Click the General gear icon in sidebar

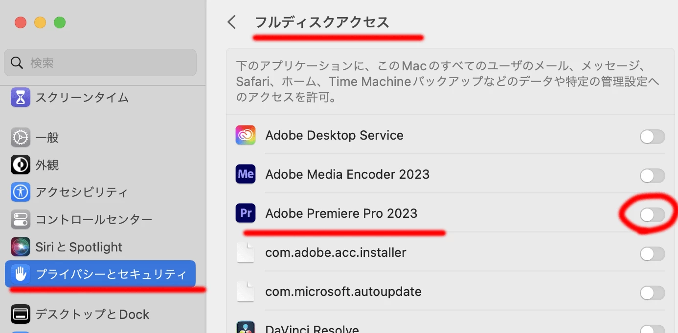21,138
